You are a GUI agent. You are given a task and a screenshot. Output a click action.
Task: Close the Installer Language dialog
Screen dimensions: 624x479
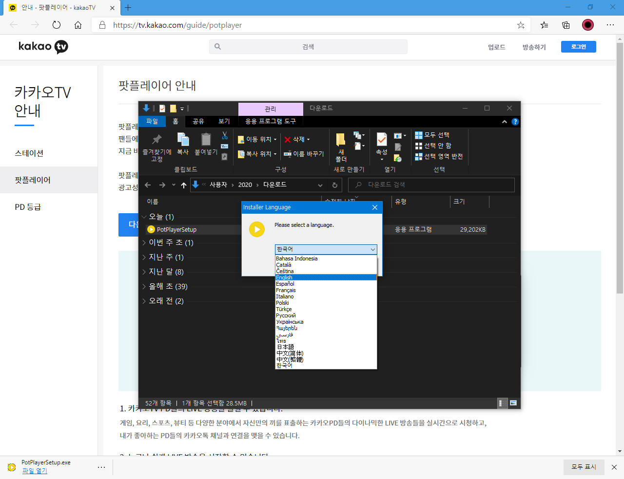pos(375,207)
